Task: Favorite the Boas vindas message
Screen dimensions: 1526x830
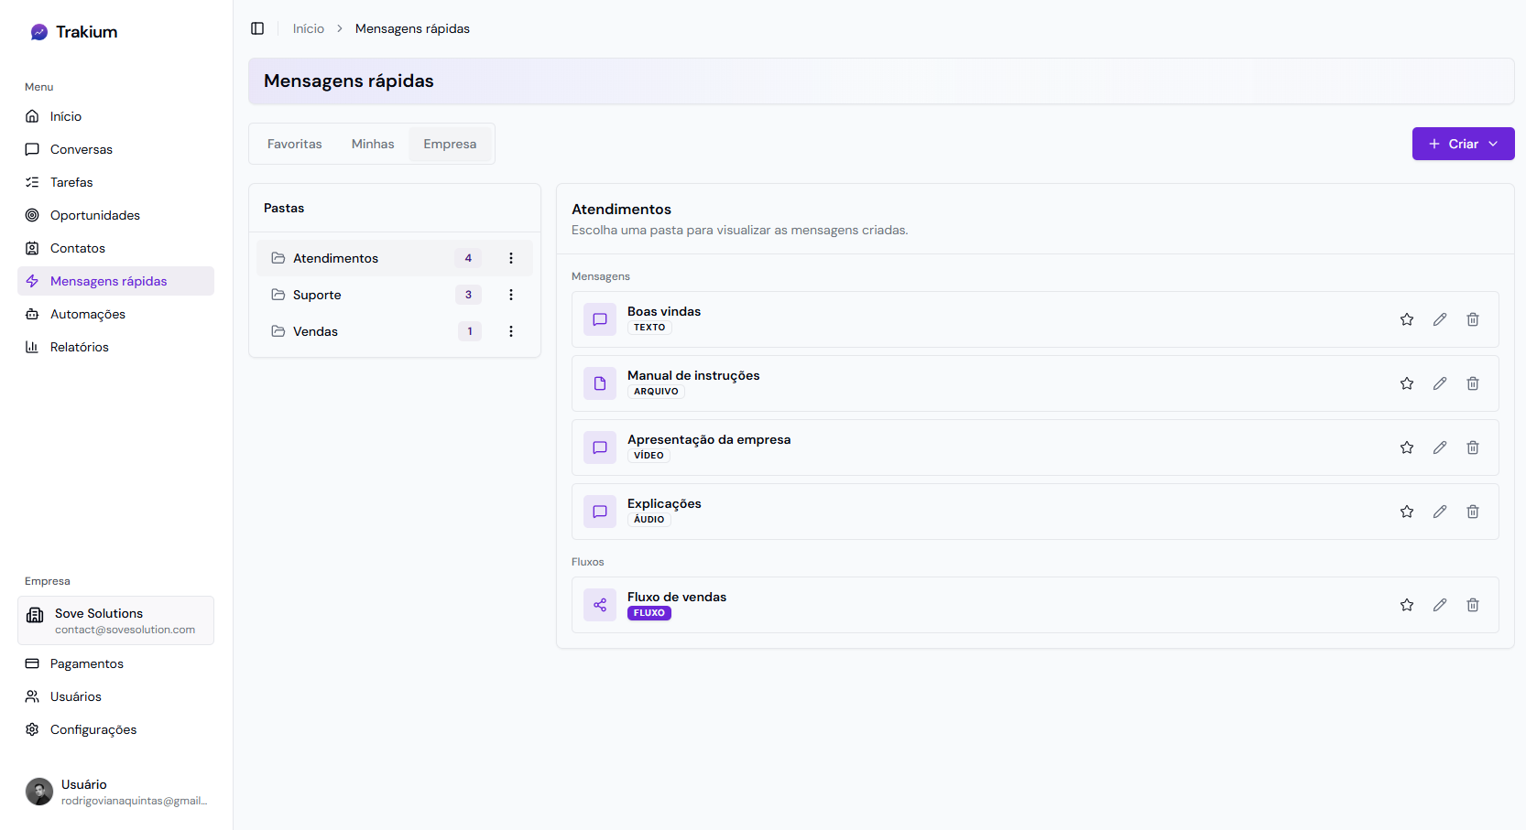Action: [x=1406, y=319]
